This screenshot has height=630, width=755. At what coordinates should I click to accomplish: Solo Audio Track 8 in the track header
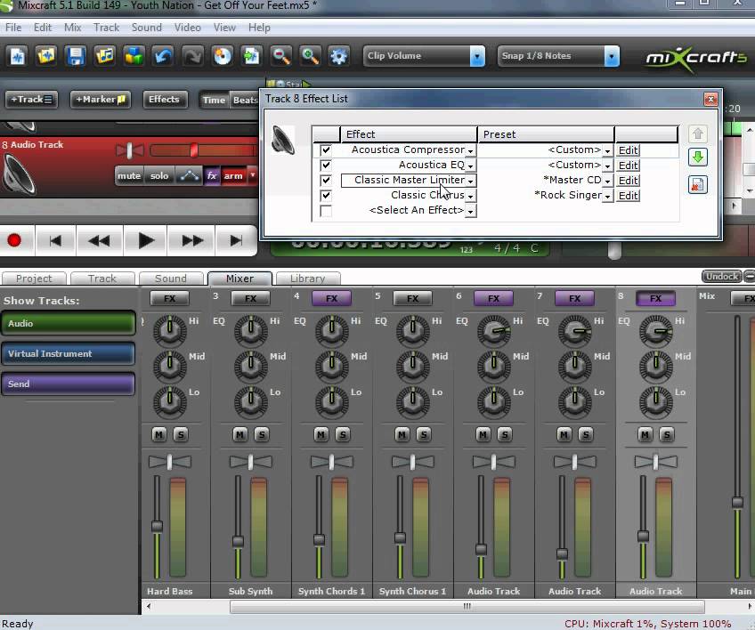pyautogui.click(x=159, y=175)
